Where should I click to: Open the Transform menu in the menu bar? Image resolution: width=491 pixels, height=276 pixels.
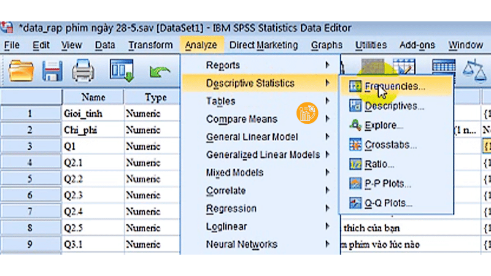tap(150, 45)
